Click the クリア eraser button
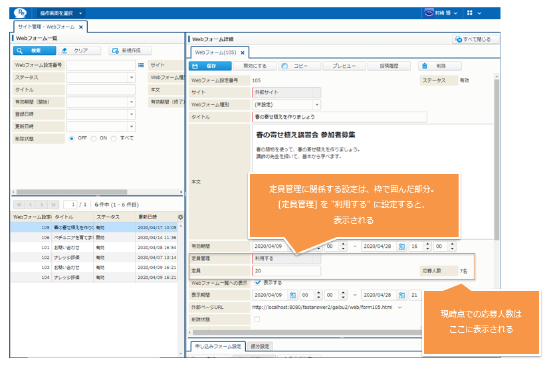 pyautogui.click(x=79, y=50)
